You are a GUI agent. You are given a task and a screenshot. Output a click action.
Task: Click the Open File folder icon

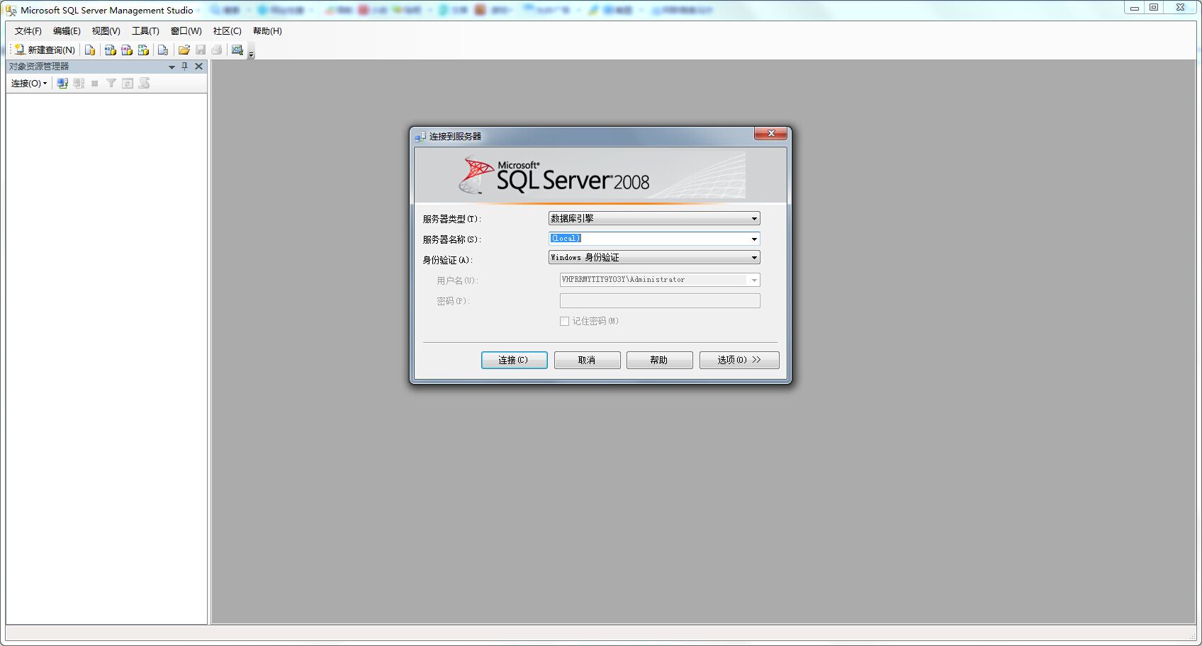184,50
